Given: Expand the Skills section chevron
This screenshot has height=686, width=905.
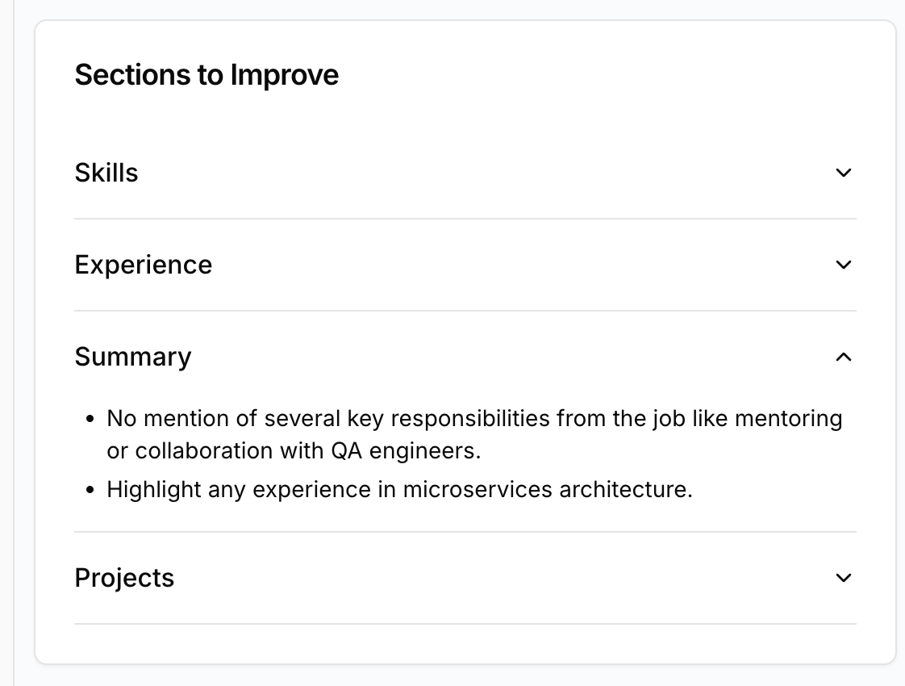Looking at the screenshot, I should tap(844, 173).
